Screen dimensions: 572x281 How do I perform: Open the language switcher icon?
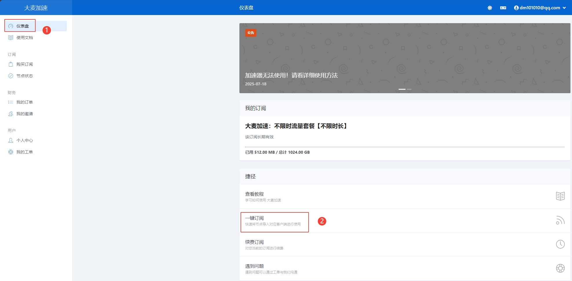pyautogui.click(x=503, y=8)
